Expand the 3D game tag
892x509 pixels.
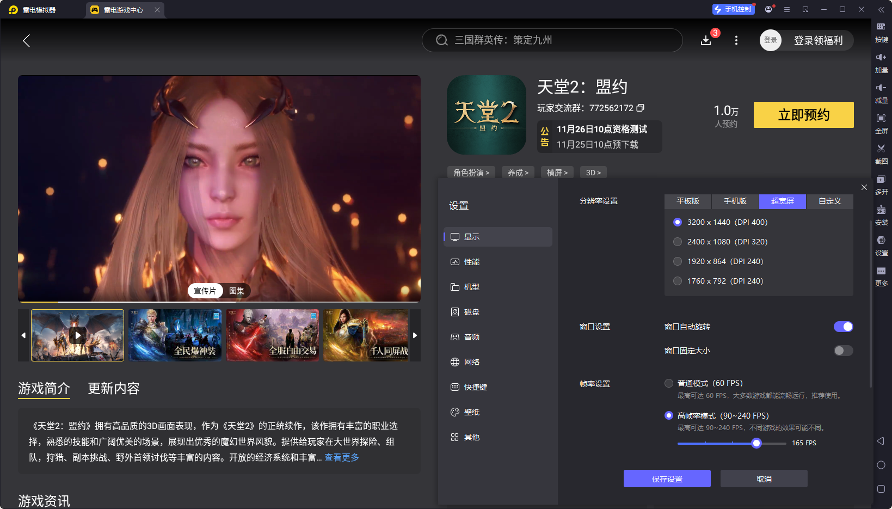pos(593,172)
